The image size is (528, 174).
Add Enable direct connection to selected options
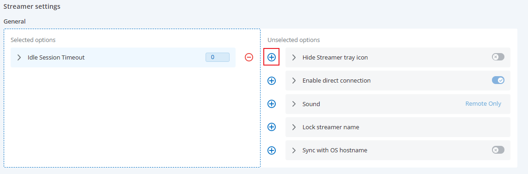pyautogui.click(x=272, y=80)
